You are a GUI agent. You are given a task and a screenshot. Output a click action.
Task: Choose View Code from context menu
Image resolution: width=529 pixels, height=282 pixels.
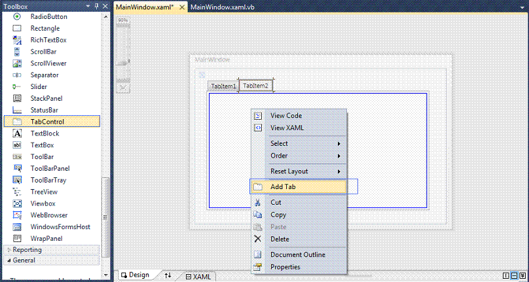pos(299,116)
